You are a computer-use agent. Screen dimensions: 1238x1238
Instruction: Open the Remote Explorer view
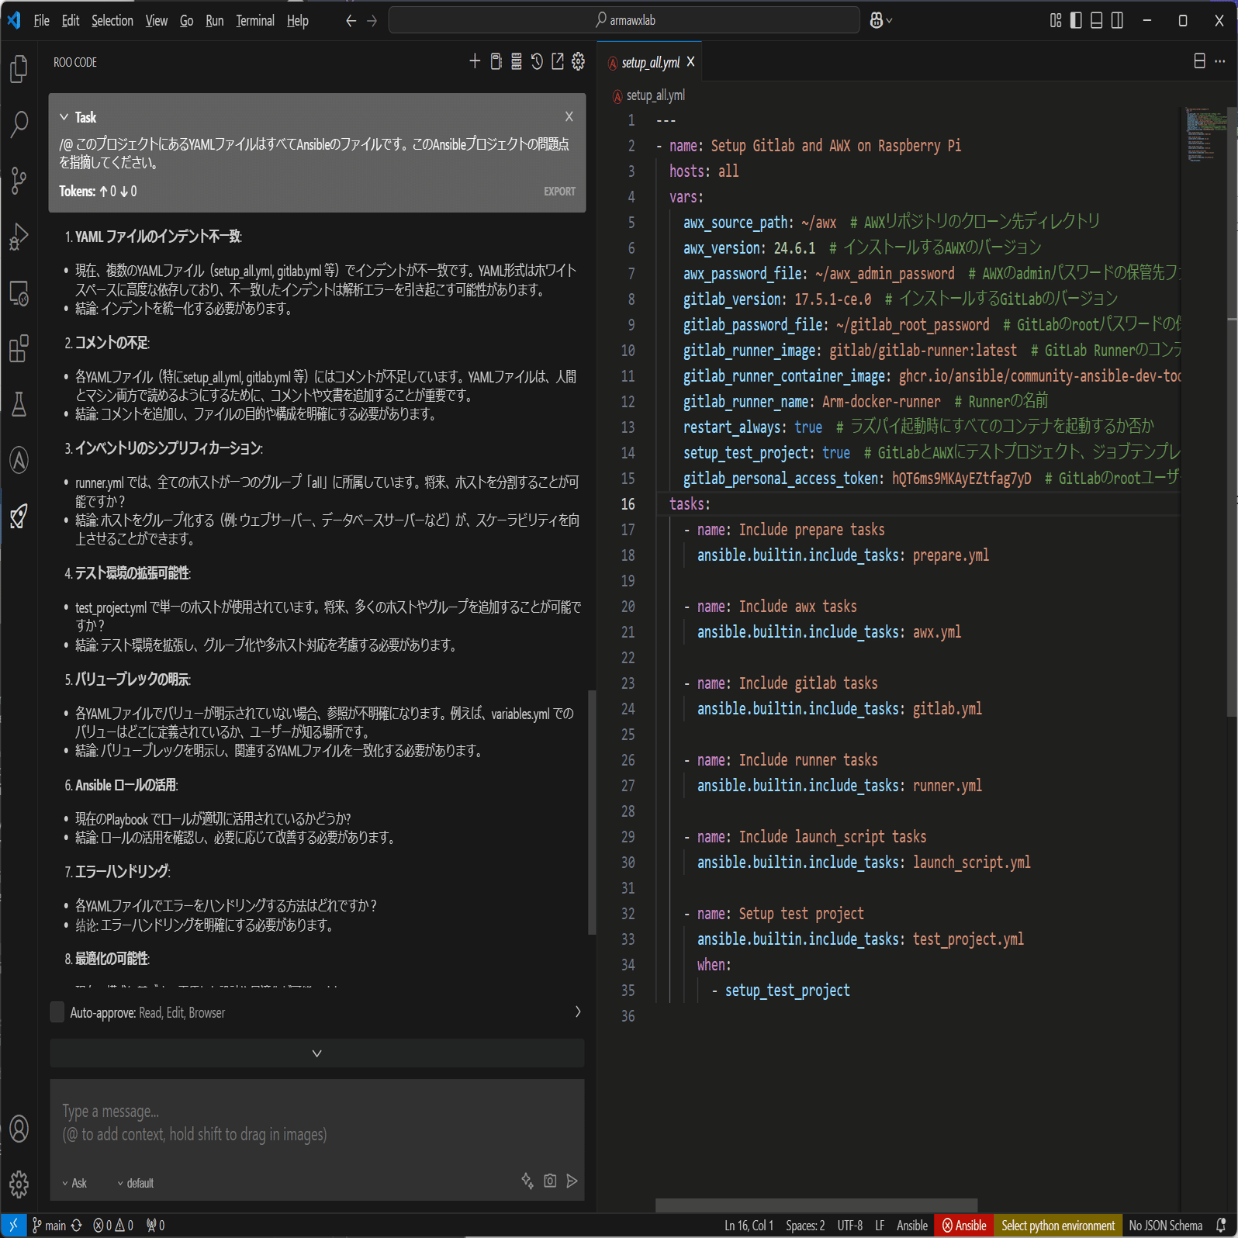click(x=19, y=293)
